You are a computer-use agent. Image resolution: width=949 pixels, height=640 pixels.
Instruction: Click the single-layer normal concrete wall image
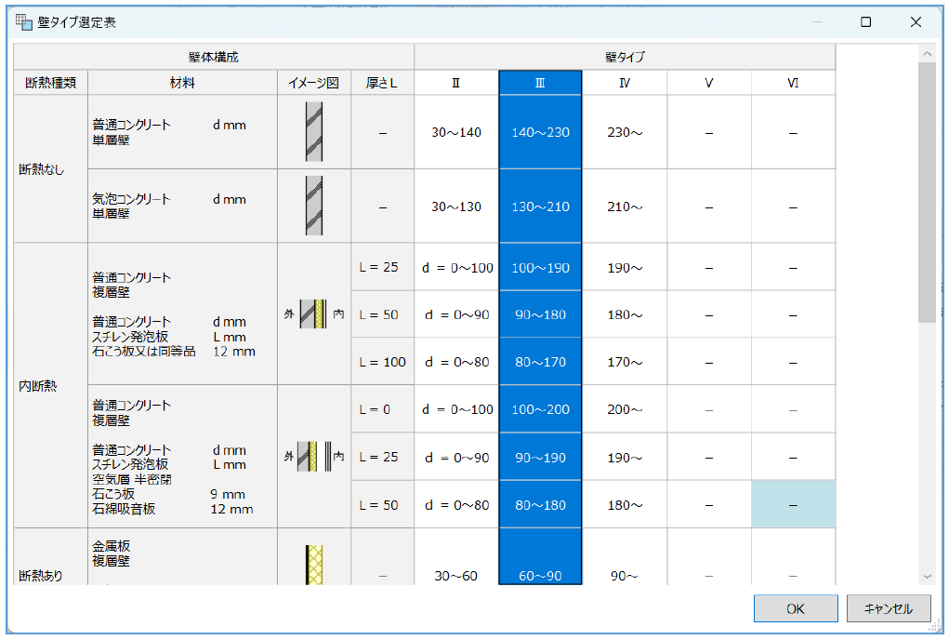[314, 131]
